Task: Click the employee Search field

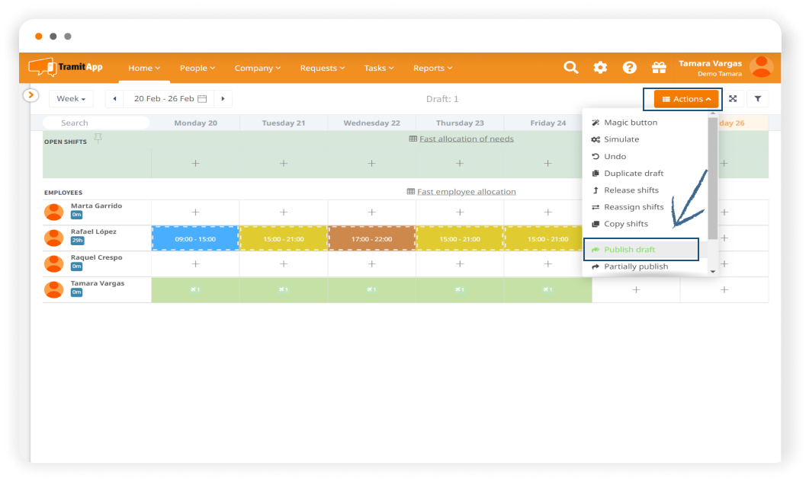Action: click(x=96, y=123)
